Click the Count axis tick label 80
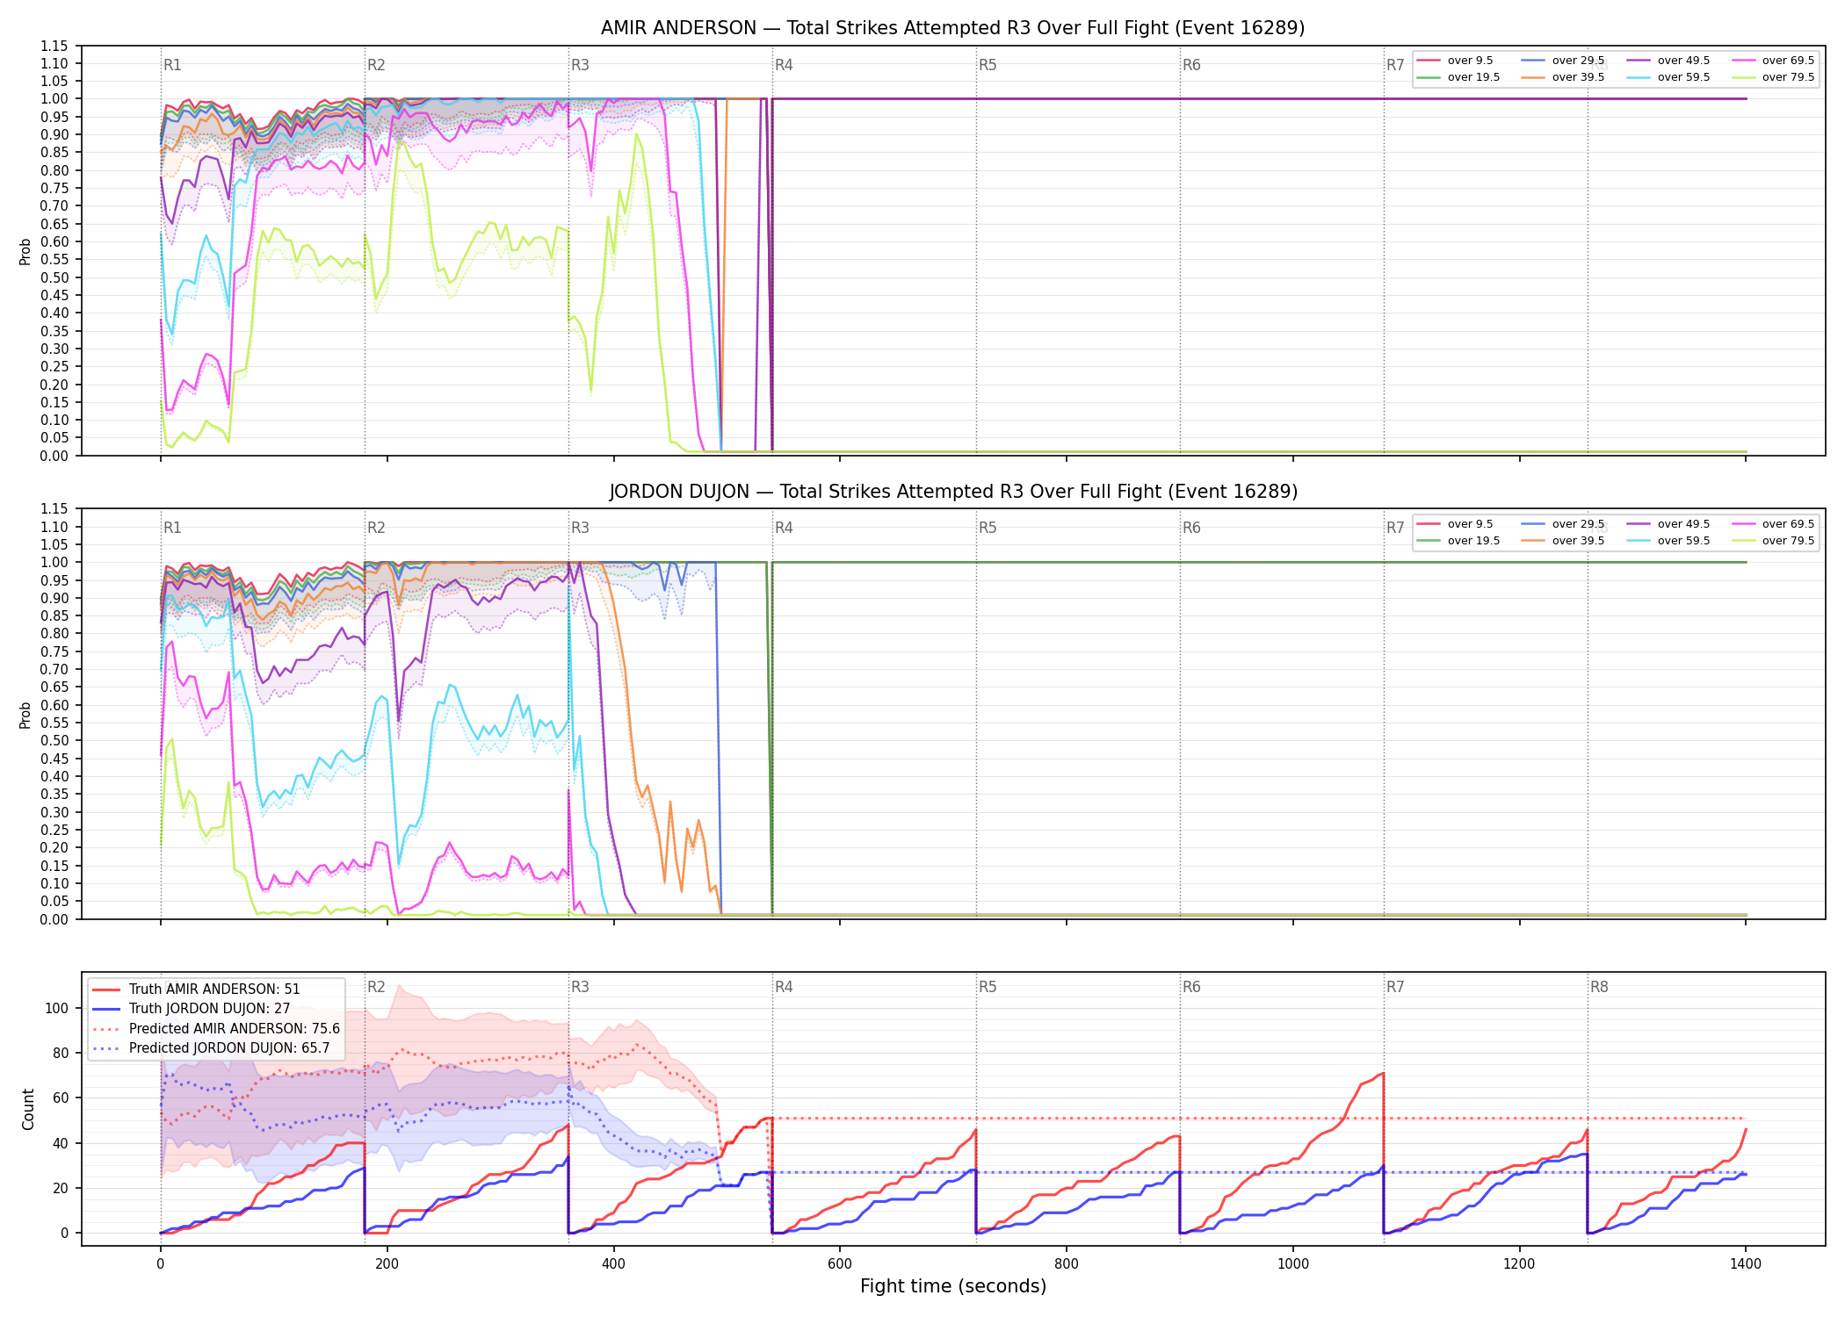Viewport: 1845px width, 1317px height. (60, 1053)
